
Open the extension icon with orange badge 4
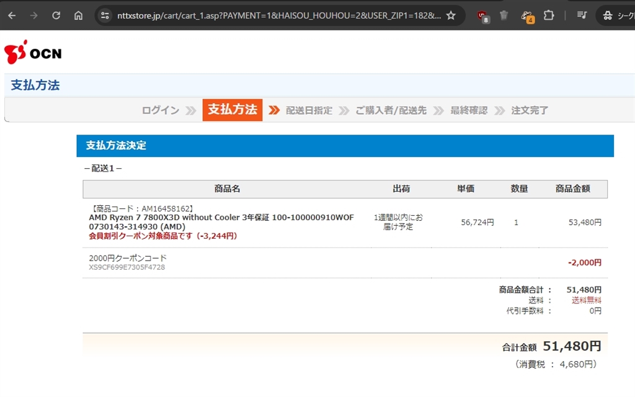click(527, 16)
